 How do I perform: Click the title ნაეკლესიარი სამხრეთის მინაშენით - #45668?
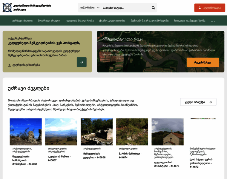(25, 160)
